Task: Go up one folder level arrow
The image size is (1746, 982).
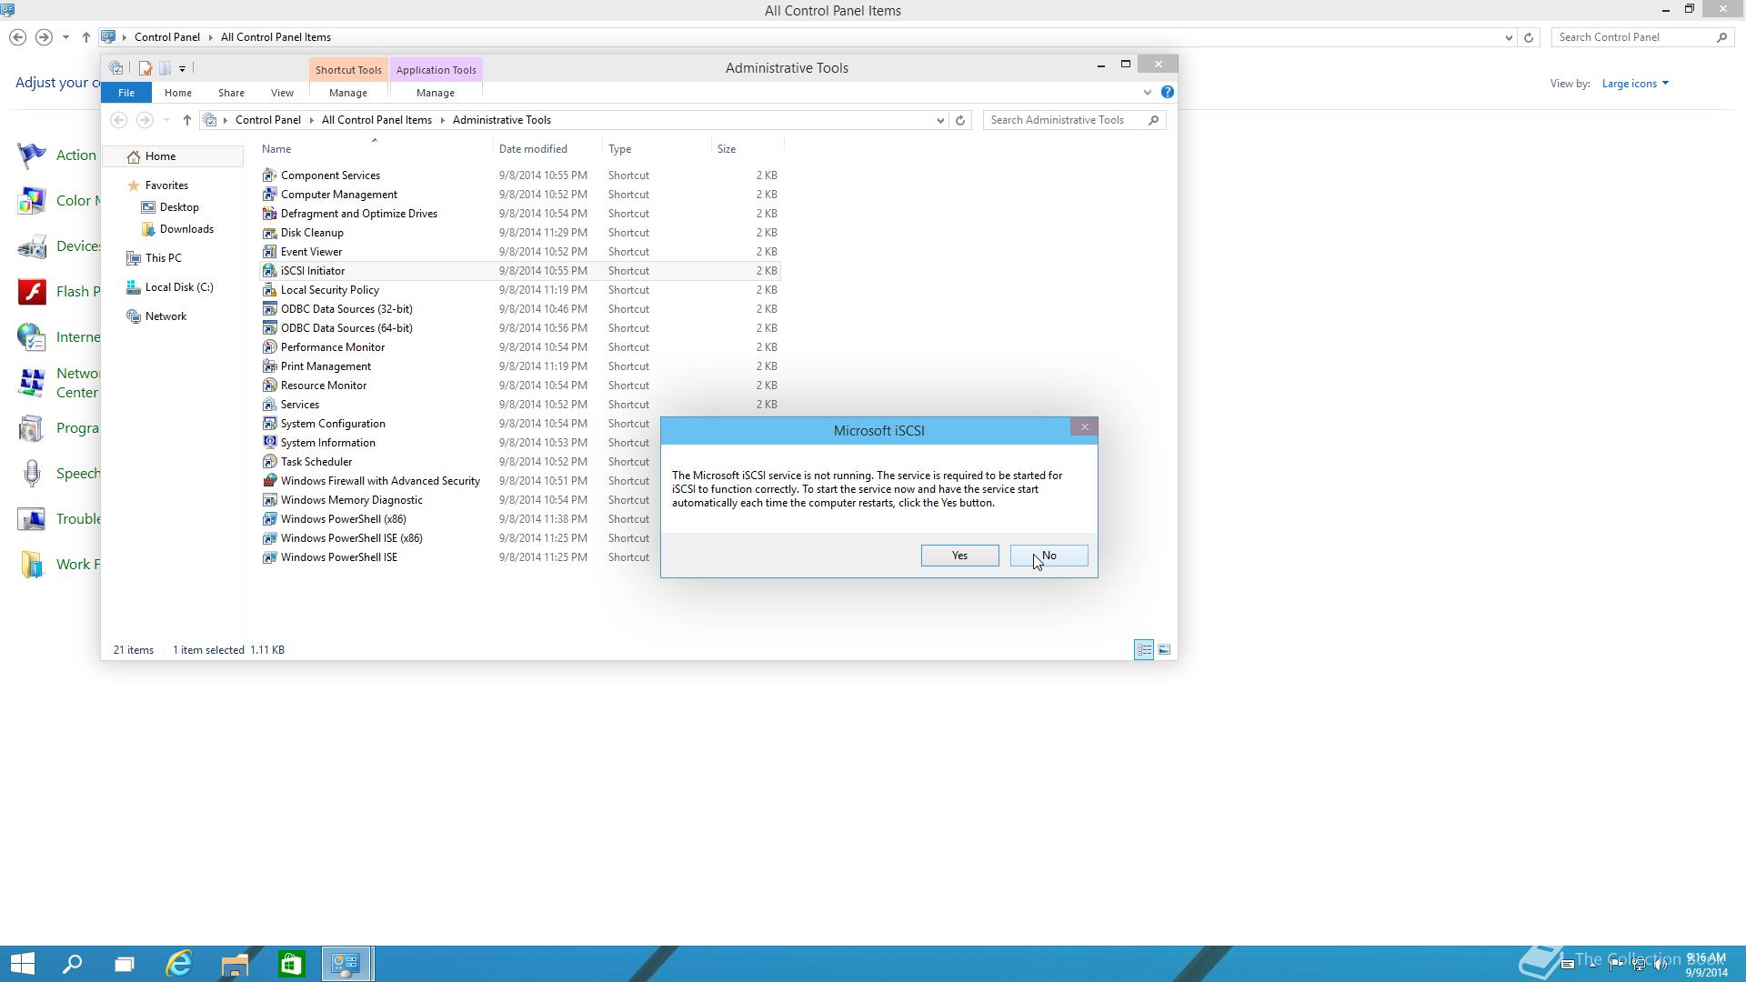Action: coord(186,120)
